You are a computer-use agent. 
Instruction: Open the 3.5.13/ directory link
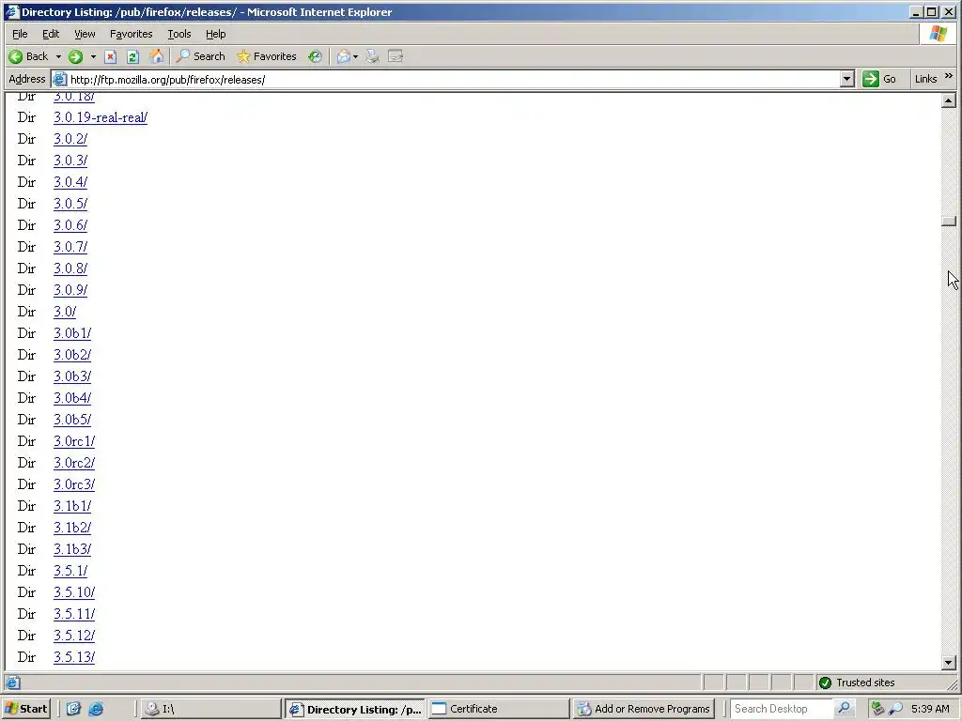(74, 657)
